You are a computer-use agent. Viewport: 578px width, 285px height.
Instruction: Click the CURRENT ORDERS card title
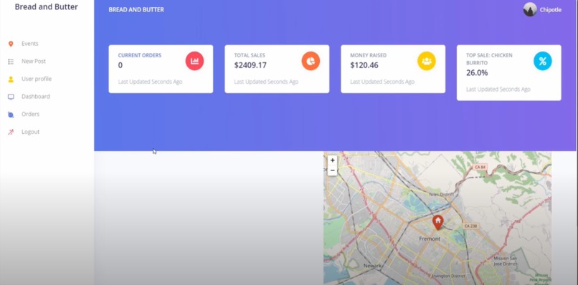140,55
